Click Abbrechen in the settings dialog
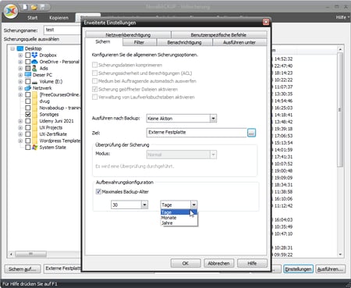 point(219,263)
